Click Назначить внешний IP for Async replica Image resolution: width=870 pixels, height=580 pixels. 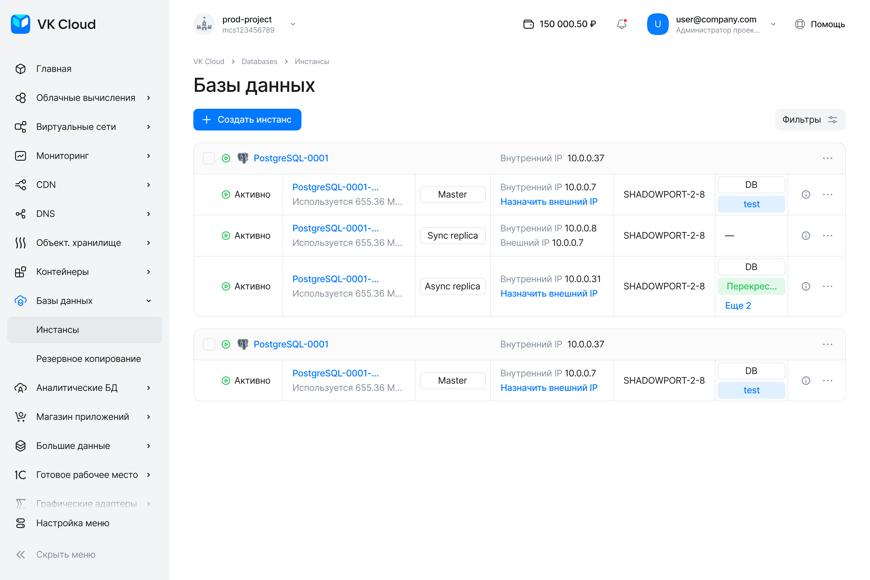[549, 294]
